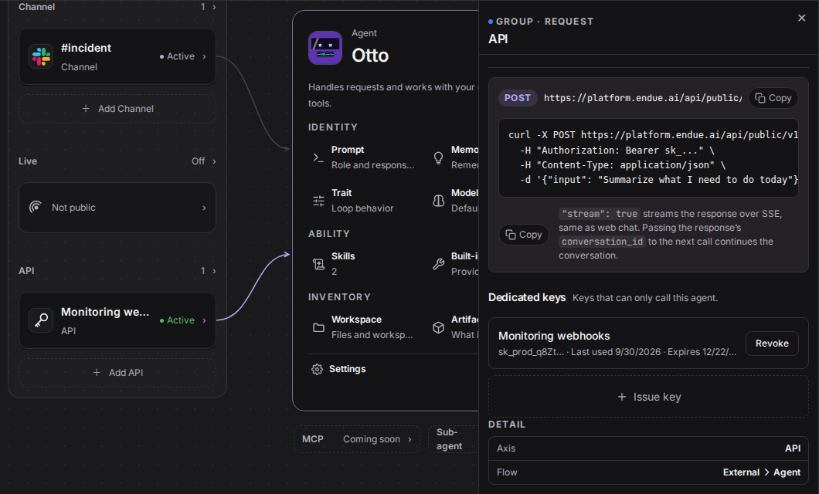Click the Dedicated keys heading
This screenshot has height=494, width=819.
pos(526,297)
